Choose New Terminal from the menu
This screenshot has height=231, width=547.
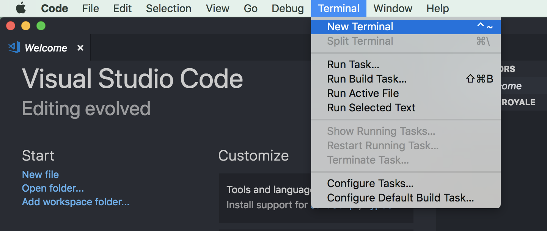[x=406, y=27]
